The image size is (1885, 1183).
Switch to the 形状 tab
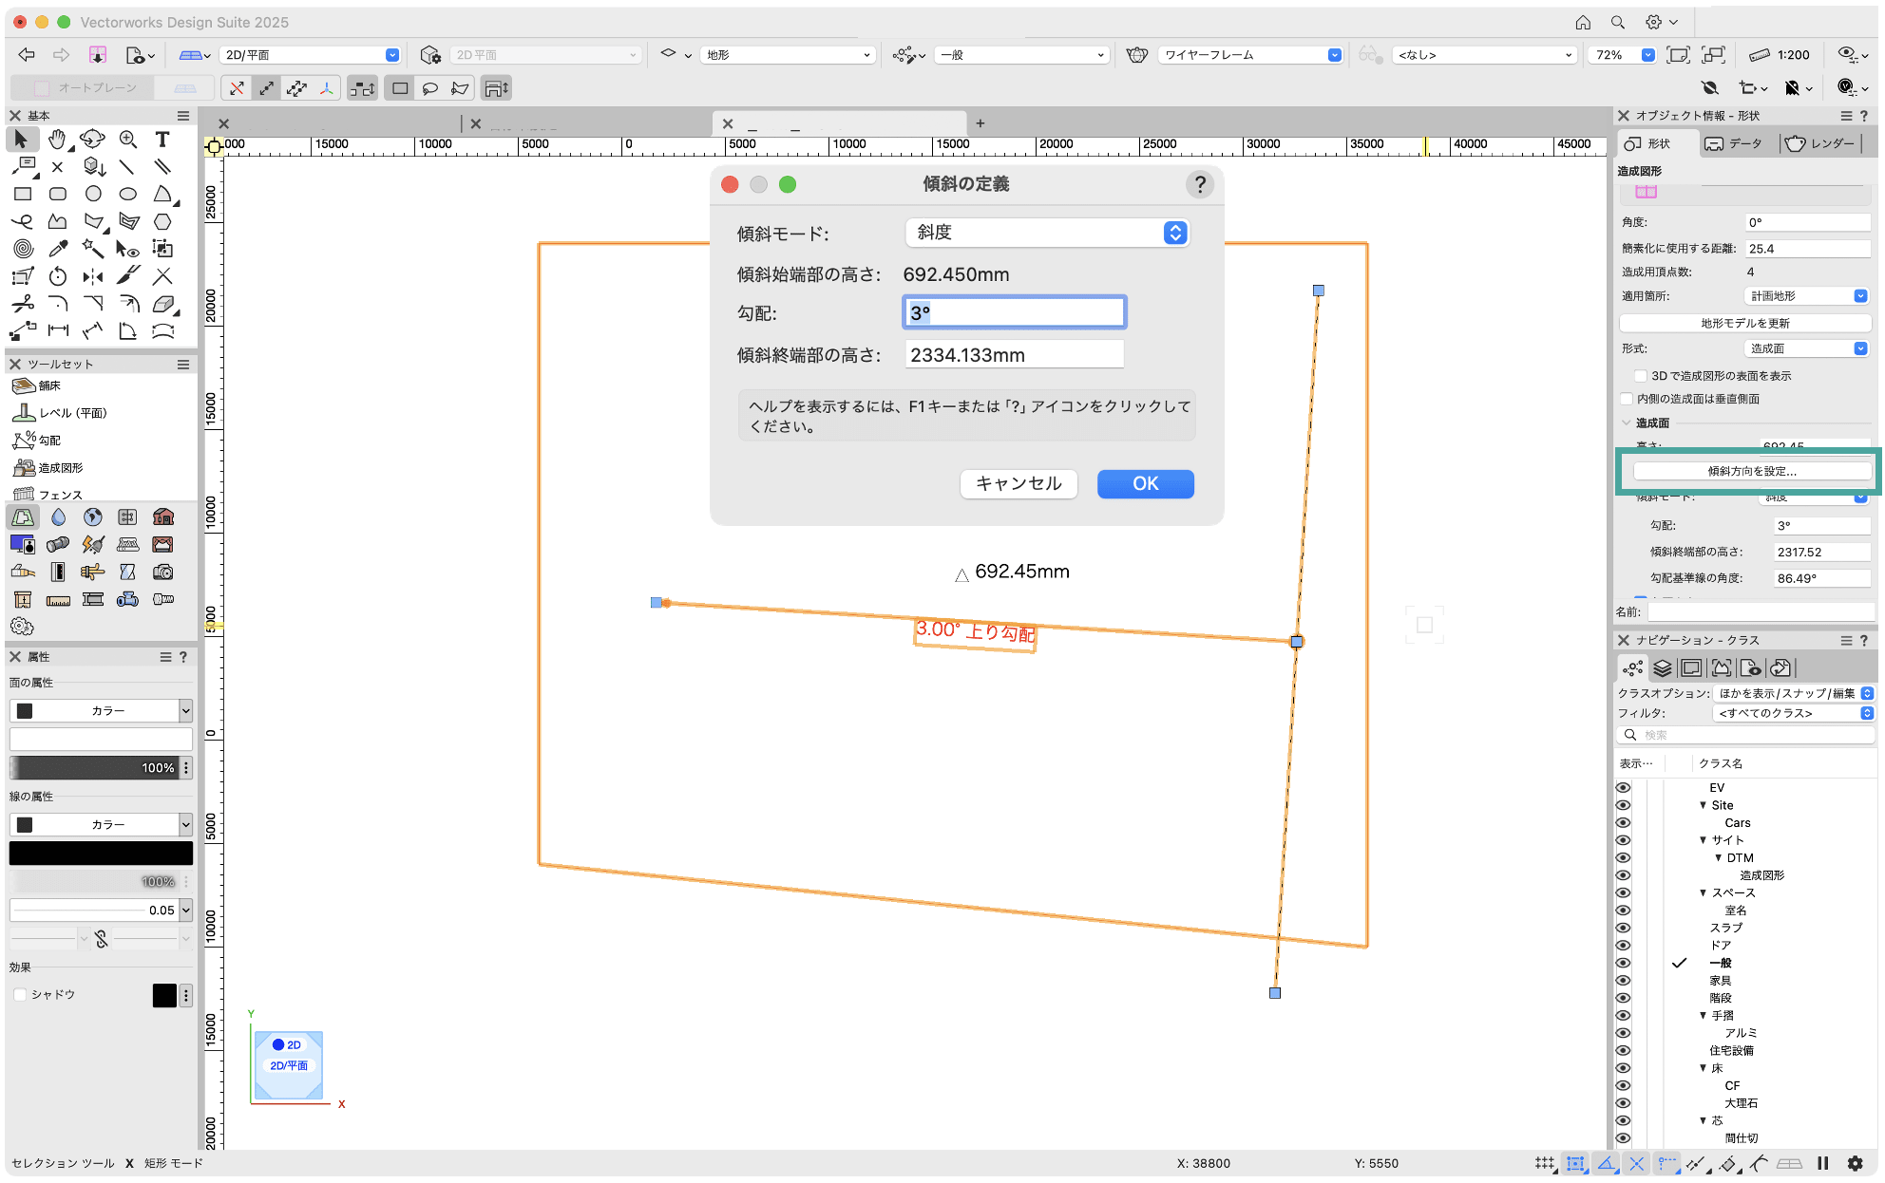(x=1656, y=143)
